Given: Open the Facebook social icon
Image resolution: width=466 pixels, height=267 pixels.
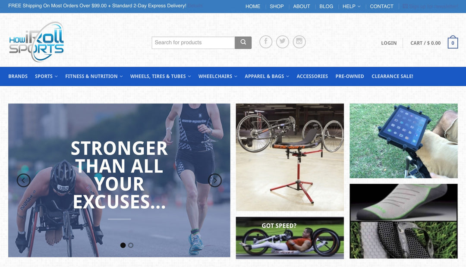Looking at the screenshot, I should click(266, 41).
